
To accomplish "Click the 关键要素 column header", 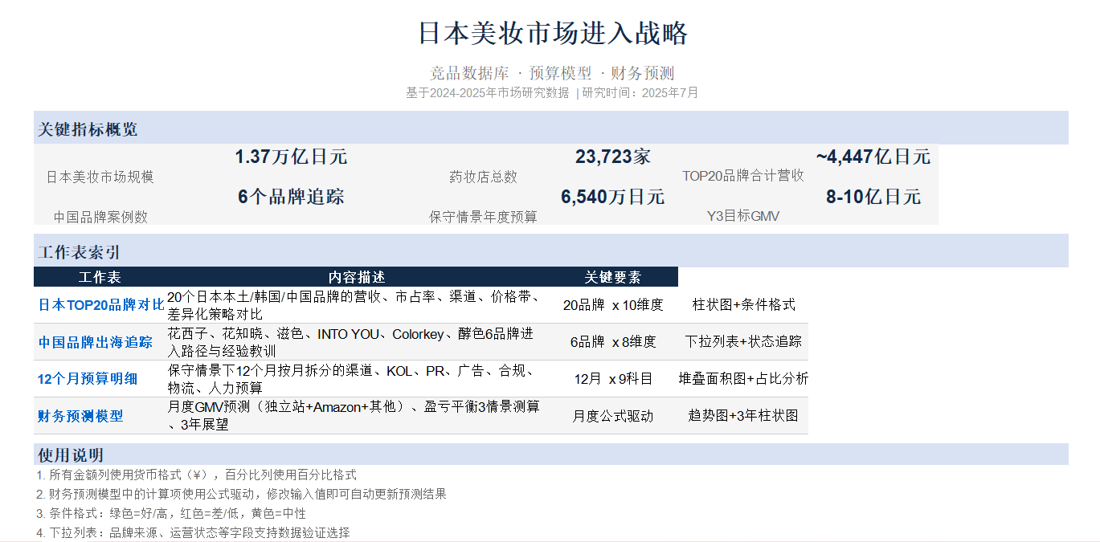I will click(x=613, y=277).
